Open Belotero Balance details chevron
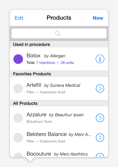This screenshot has width=118, height=167. (x=100, y=138)
